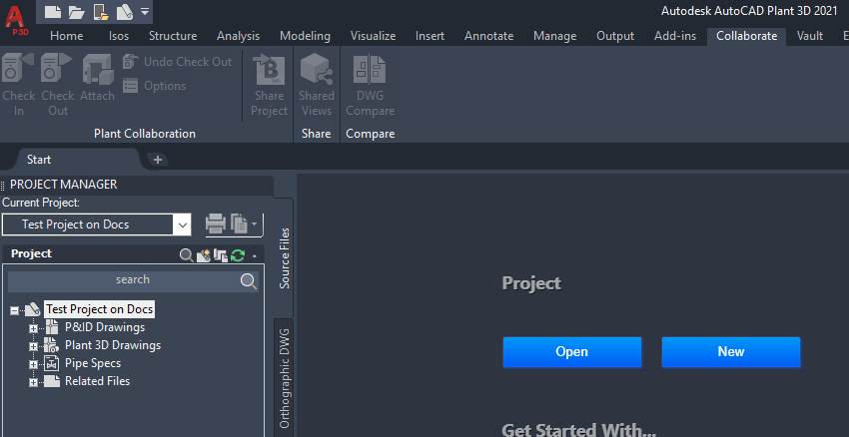Screen dimensions: 849x437
Task: Open the Structure ribbon tab
Action: (x=173, y=36)
